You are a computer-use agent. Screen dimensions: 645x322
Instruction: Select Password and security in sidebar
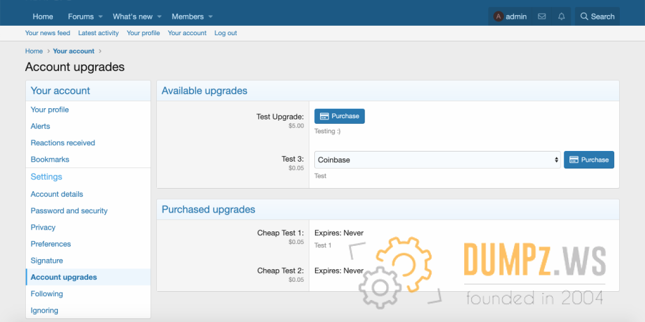click(x=69, y=211)
